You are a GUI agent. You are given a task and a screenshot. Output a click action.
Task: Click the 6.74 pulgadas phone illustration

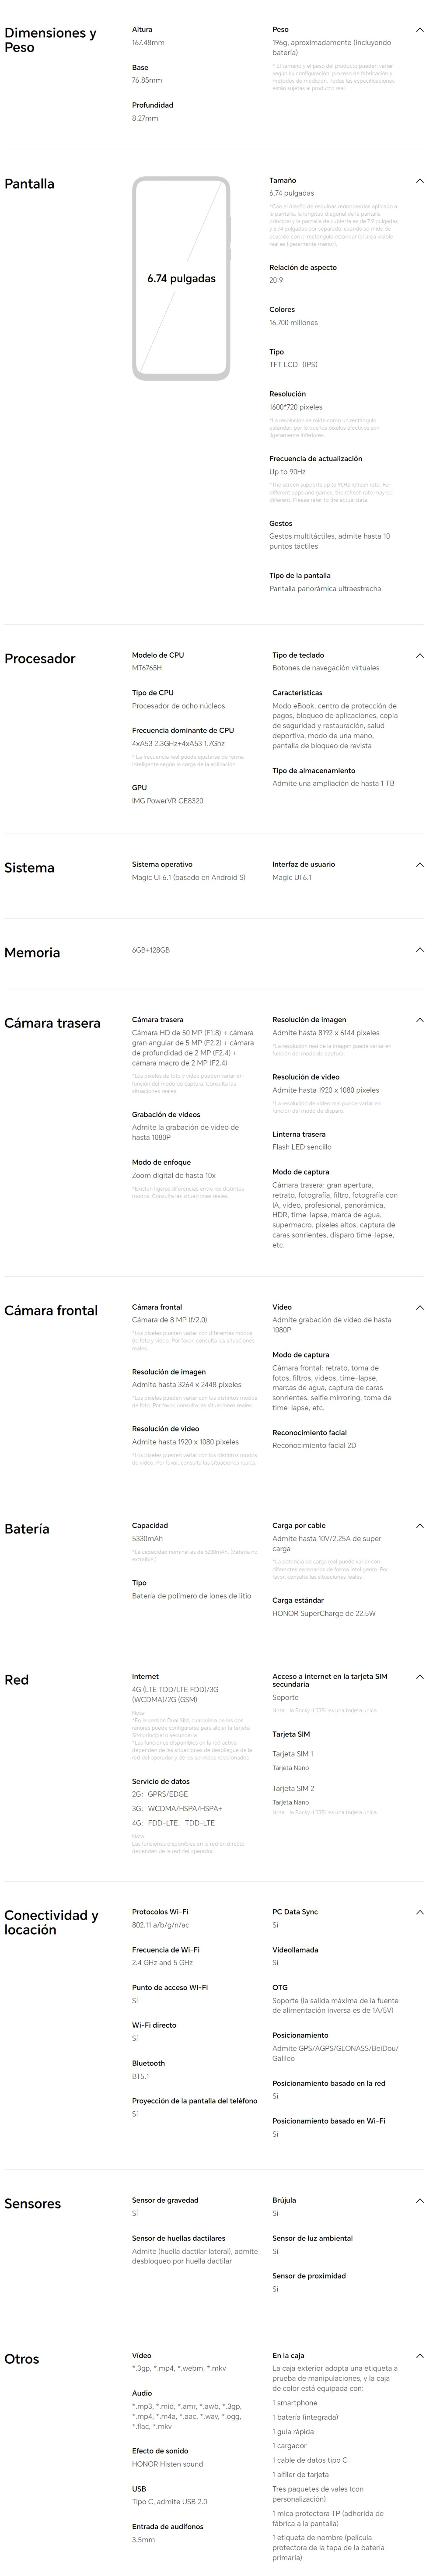pos(181,279)
